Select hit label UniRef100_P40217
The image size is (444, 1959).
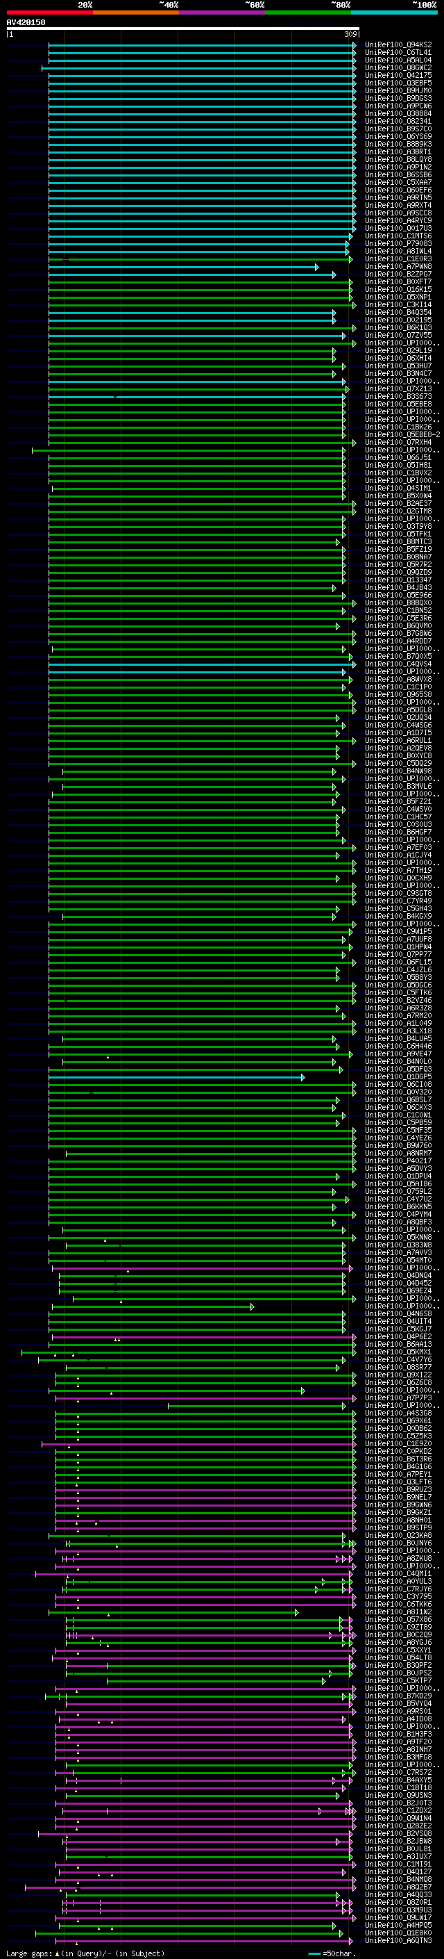[x=398, y=1161]
